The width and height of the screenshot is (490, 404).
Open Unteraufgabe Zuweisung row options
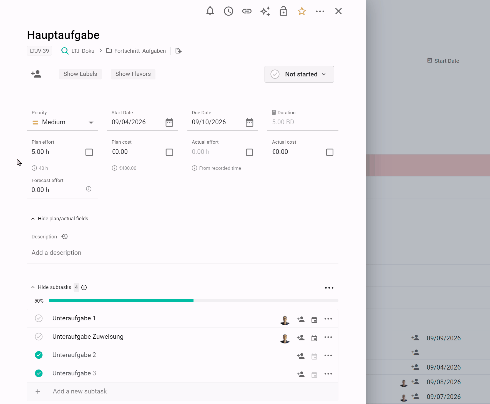point(328,337)
